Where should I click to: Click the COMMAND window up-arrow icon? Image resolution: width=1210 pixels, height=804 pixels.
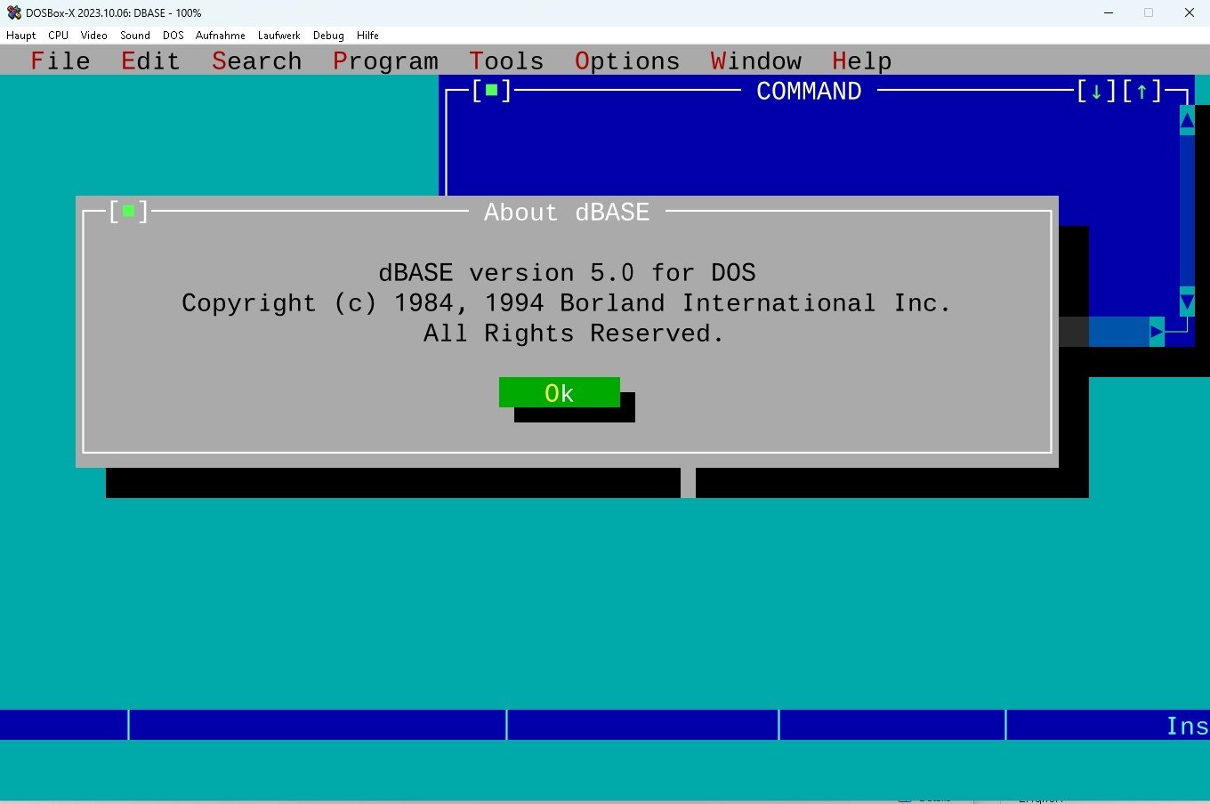coord(1141,91)
